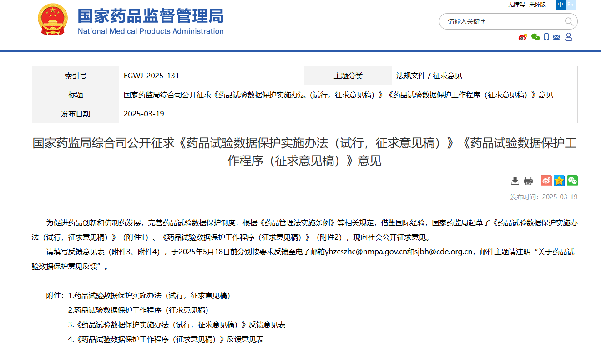Click the large article headline
Screen dimensions: 601x348
pyautogui.click(x=304, y=152)
